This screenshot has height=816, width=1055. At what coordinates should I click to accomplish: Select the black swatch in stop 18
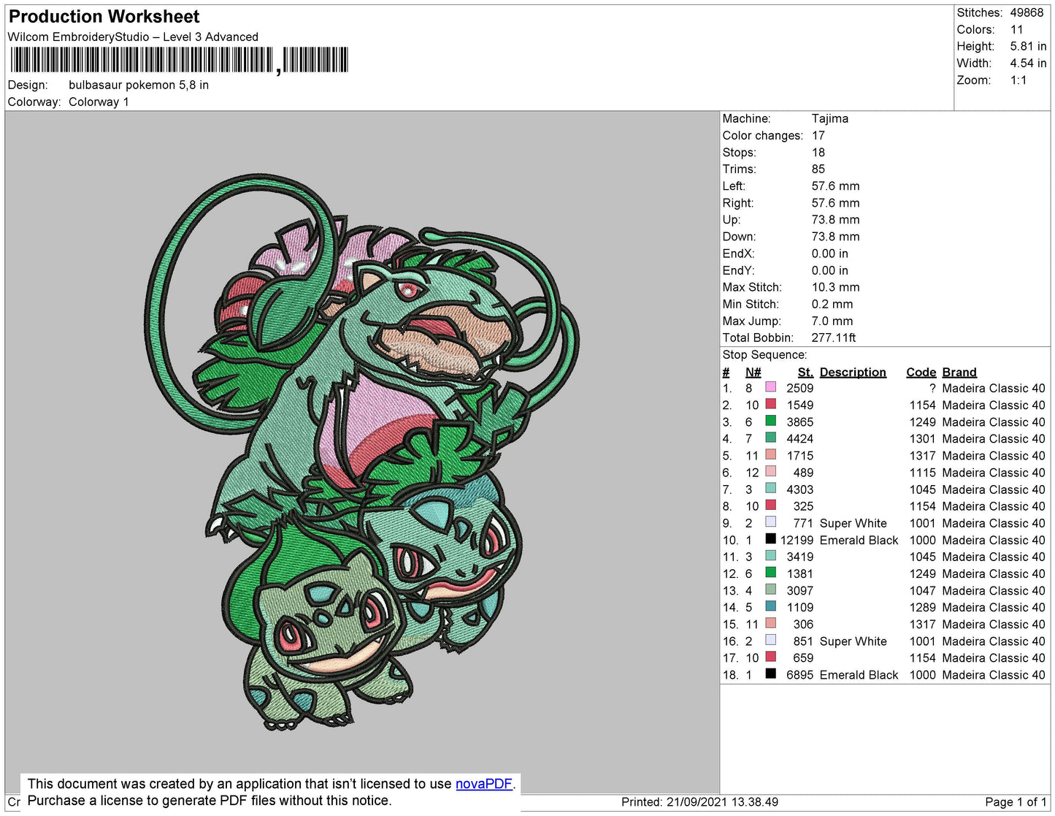(770, 674)
